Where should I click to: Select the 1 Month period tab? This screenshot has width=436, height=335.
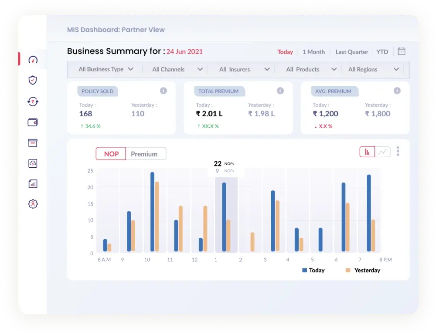313,52
